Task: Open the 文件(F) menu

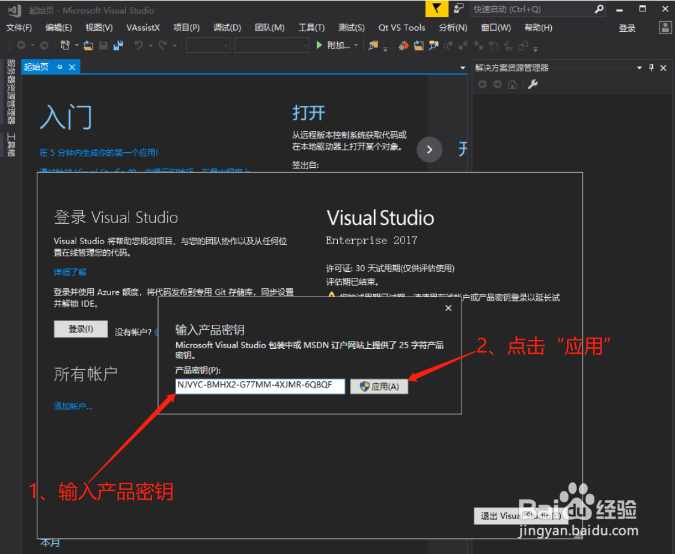Action: (x=19, y=28)
